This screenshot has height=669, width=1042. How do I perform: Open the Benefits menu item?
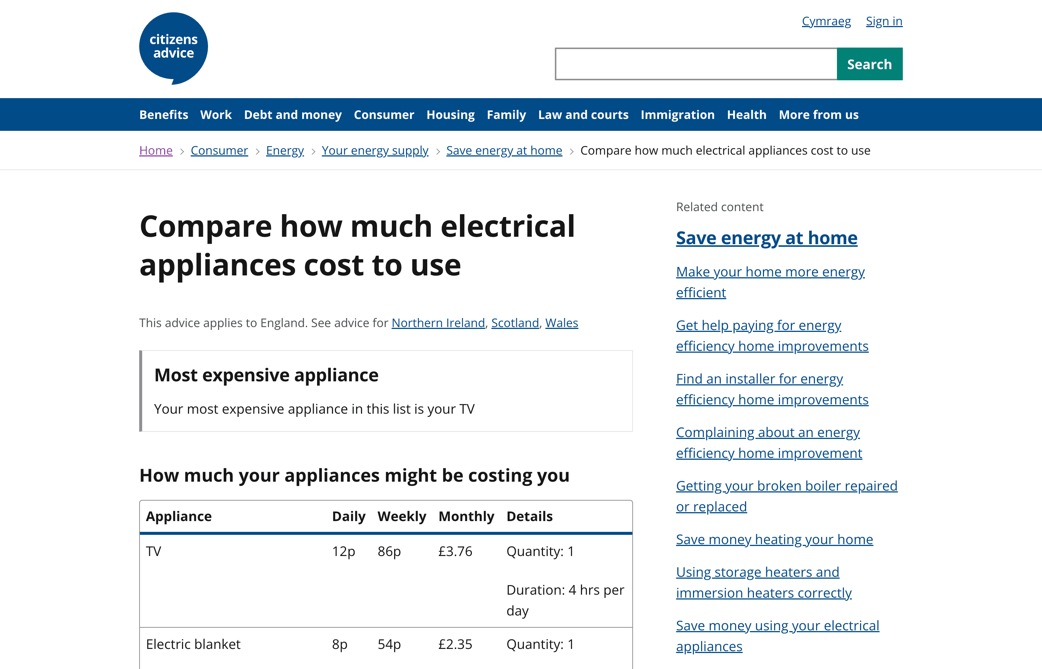pos(163,114)
